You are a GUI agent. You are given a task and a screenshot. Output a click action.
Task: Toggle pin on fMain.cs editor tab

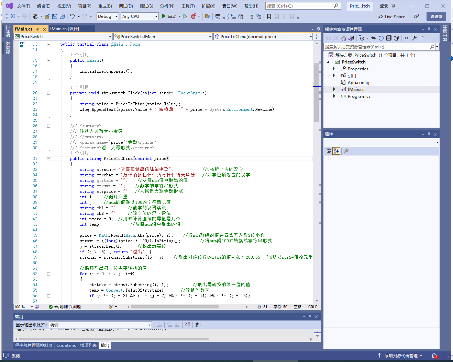pos(38,29)
